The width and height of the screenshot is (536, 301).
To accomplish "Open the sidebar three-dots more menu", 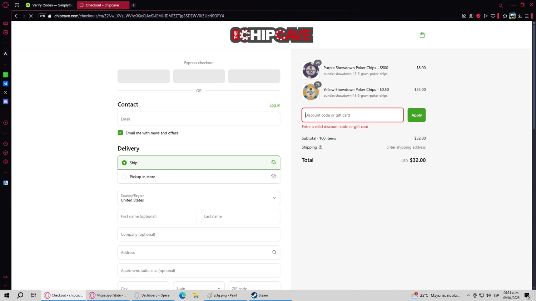I will click(x=5, y=286).
